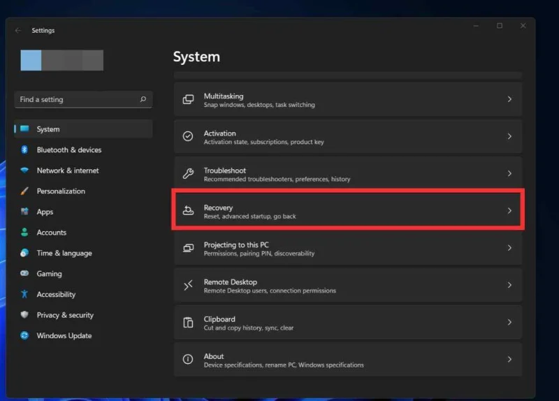Click the Windows Update refresh icon

[24, 335]
